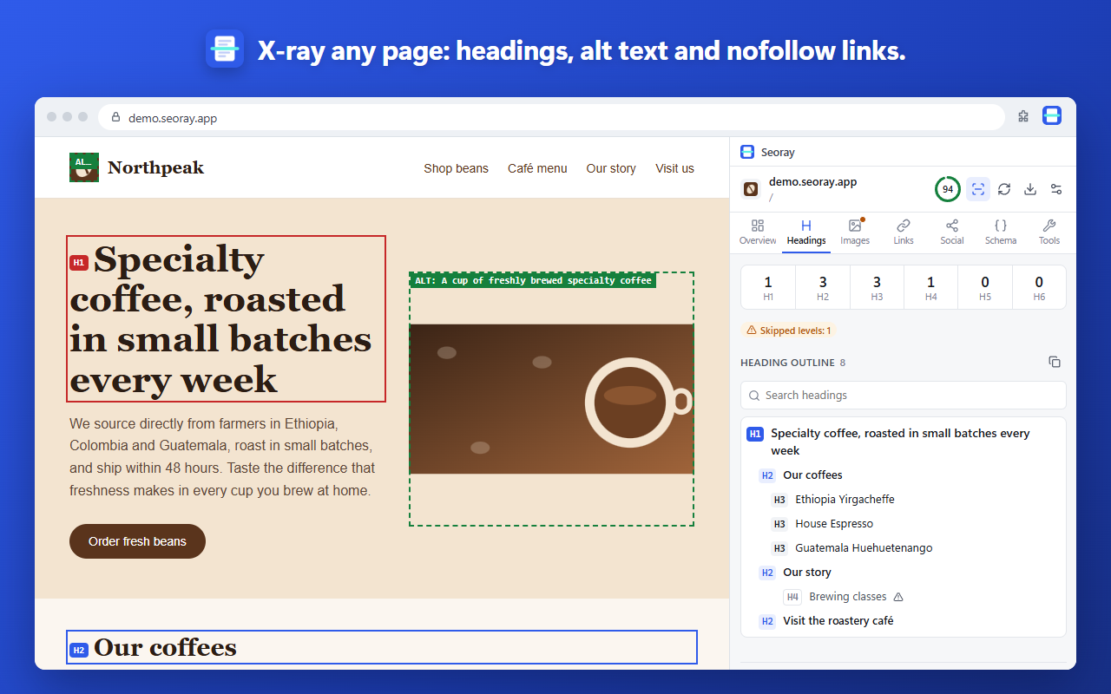
Task: Show the Schema tab
Action: (1001, 232)
